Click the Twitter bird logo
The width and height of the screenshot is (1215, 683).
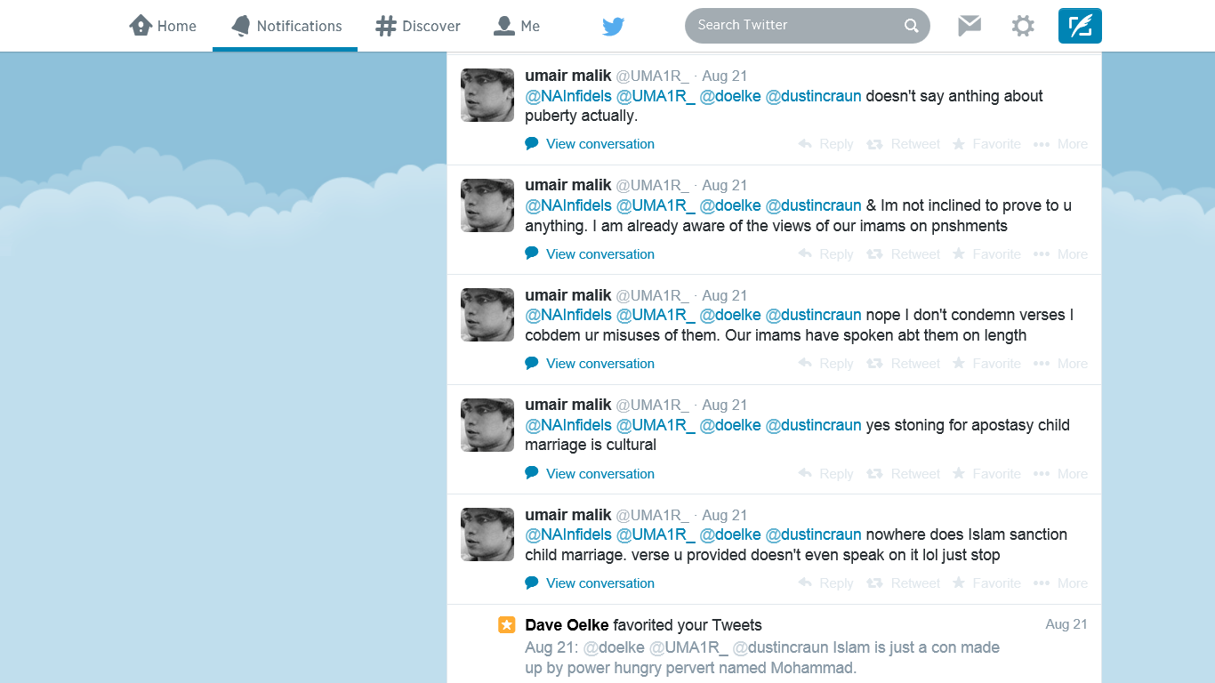(613, 26)
